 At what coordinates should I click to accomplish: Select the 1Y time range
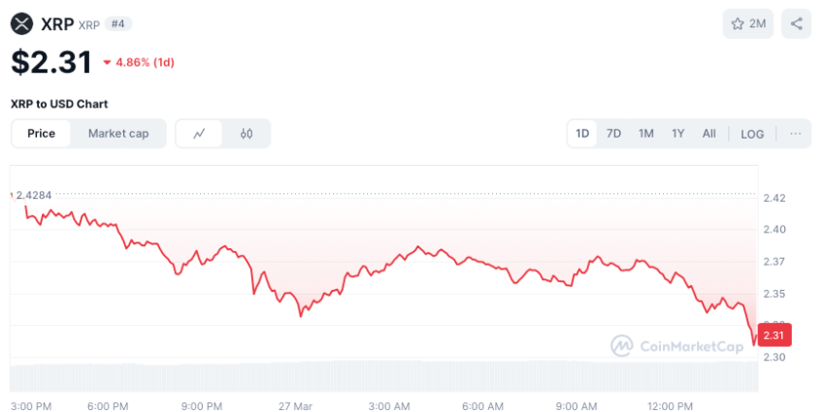point(677,134)
